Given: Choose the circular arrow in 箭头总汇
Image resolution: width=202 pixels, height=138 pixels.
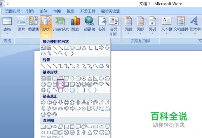Looking at the screenshot, I should (x=55, y=114).
